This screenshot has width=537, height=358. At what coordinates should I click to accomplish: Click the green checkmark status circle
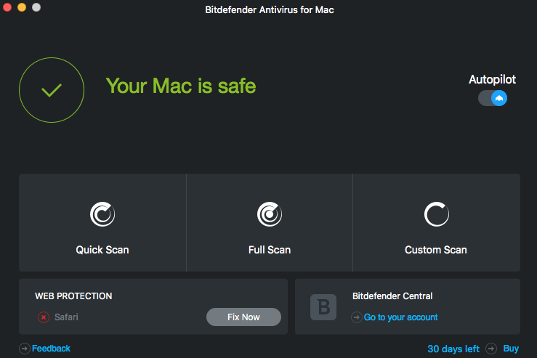coord(52,90)
